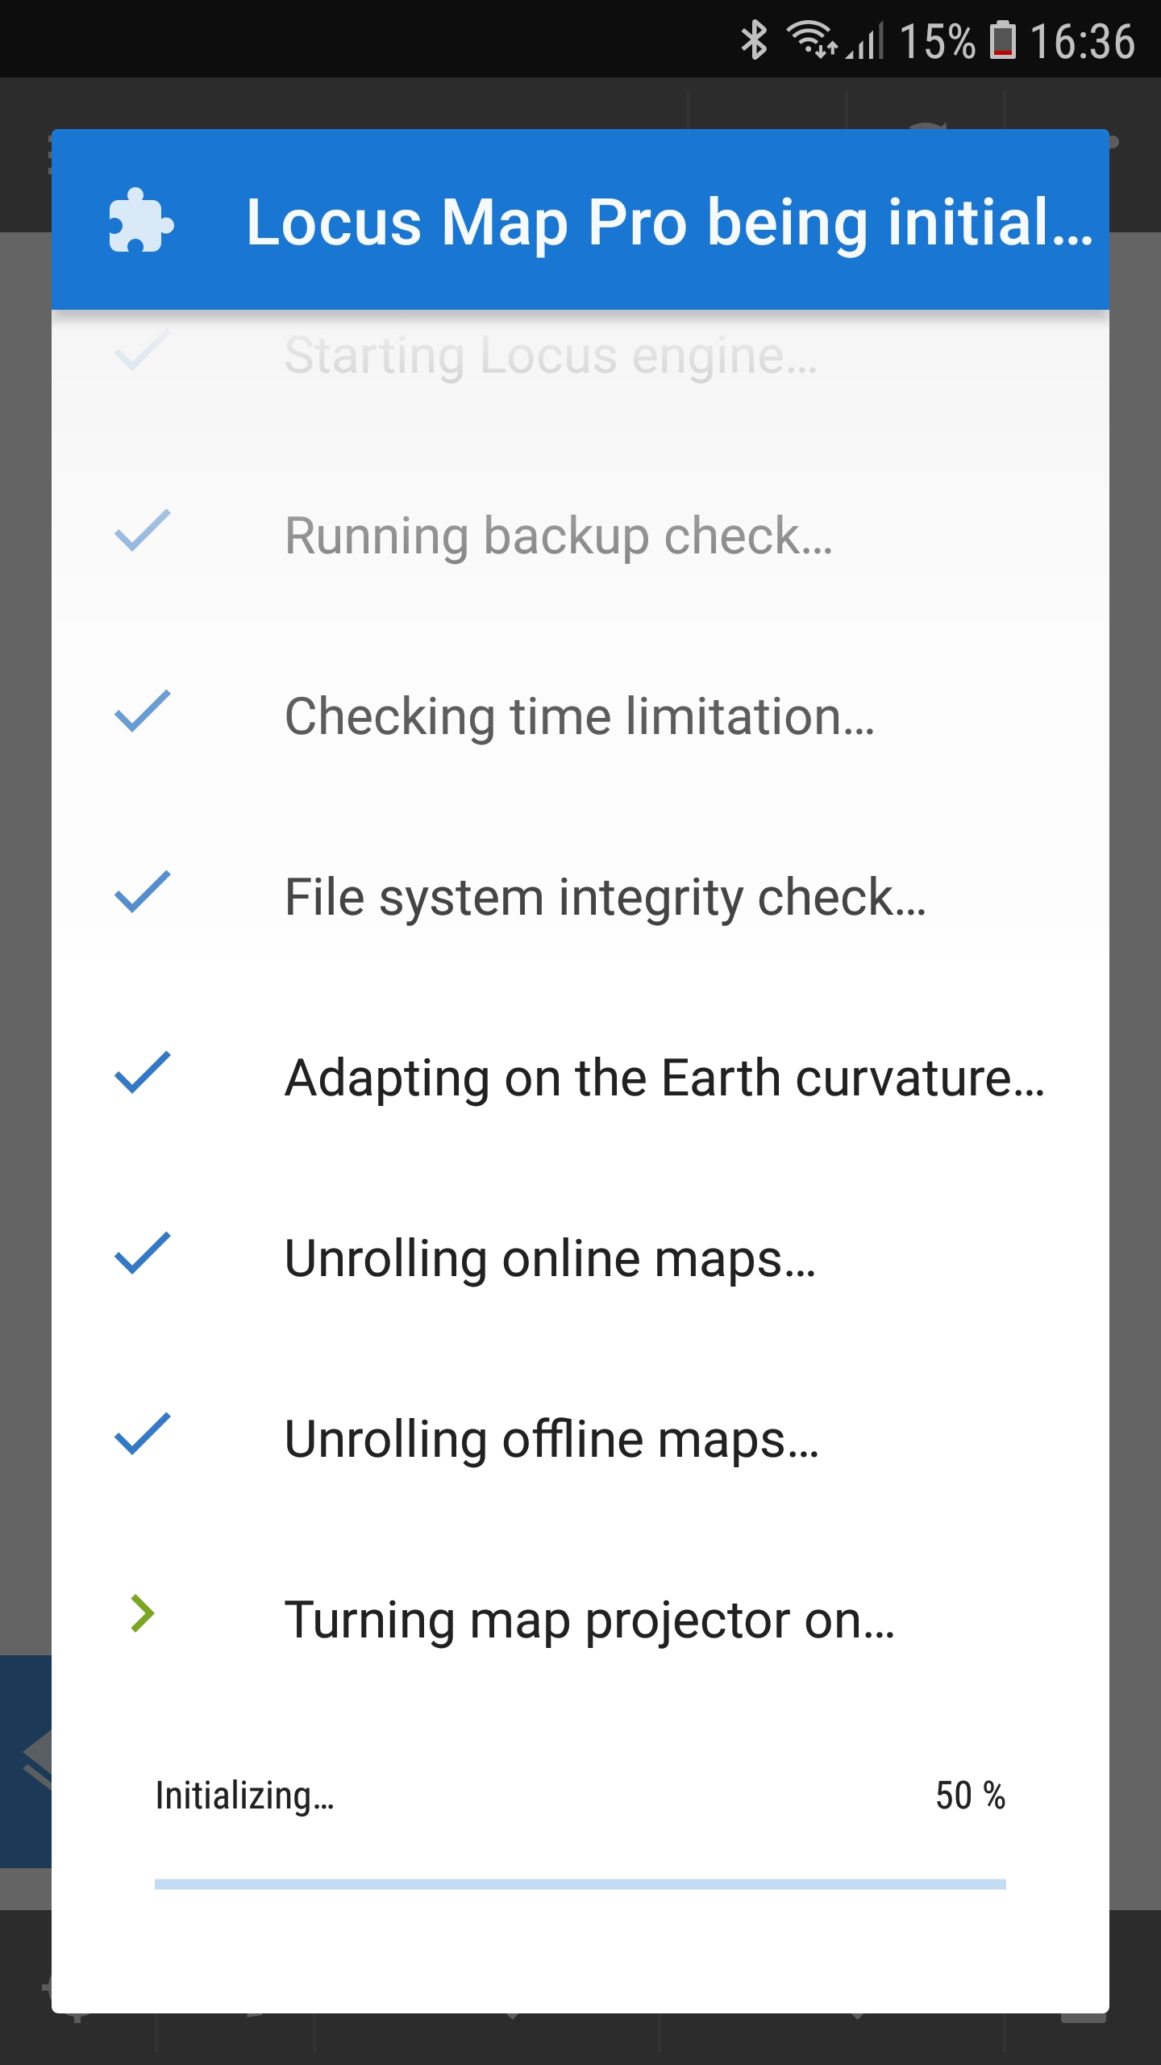Select the Turning map projector on step
The height and width of the screenshot is (2065, 1161).
point(589,1621)
